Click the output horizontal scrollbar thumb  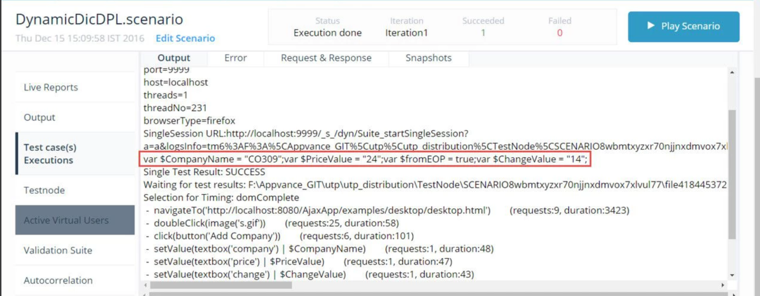[x=221, y=285]
